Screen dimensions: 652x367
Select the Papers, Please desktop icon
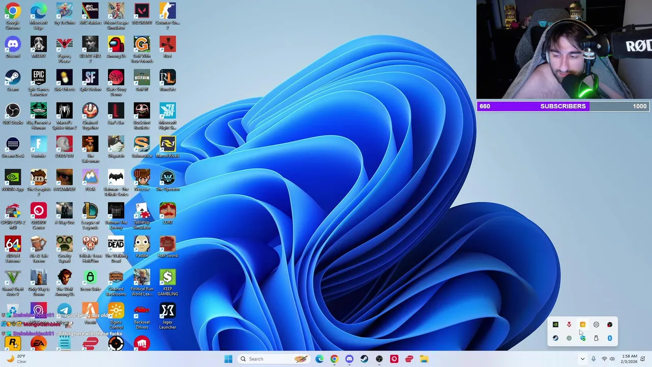pyautogui.click(x=65, y=49)
